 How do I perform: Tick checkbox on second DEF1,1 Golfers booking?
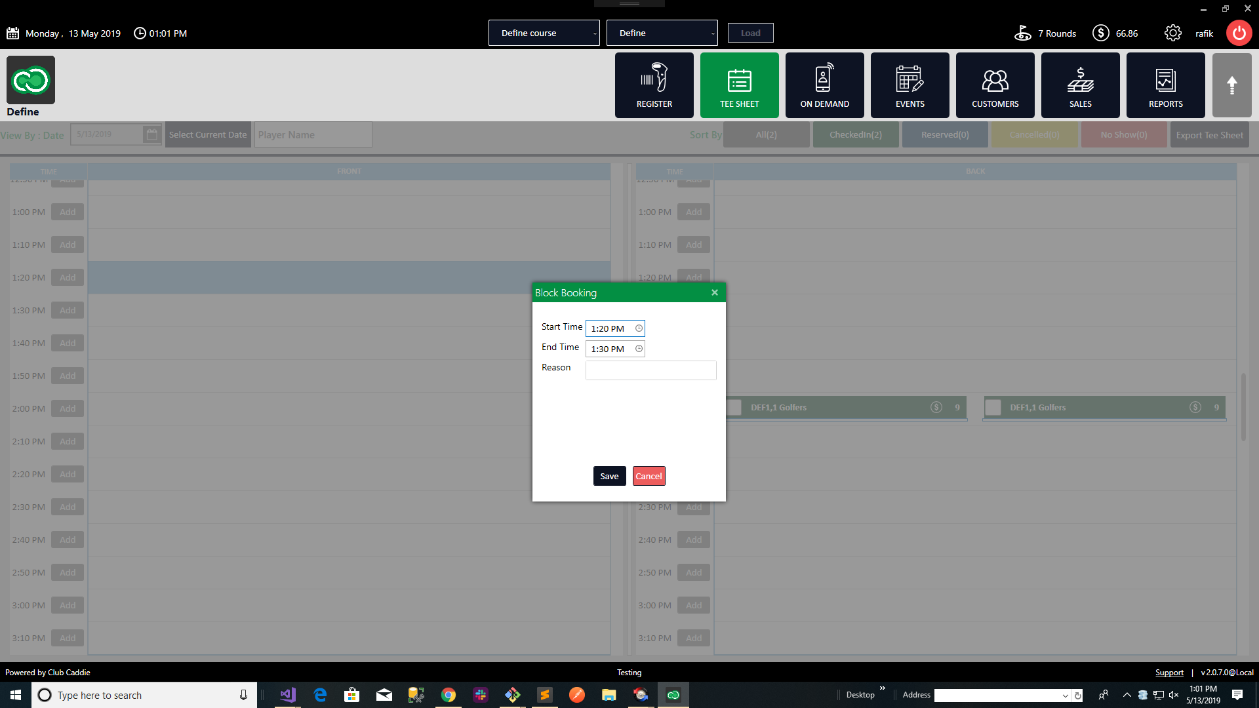click(x=993, y=408)
